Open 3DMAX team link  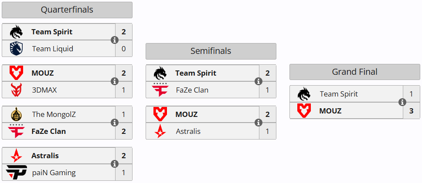[x=44, y=90]
